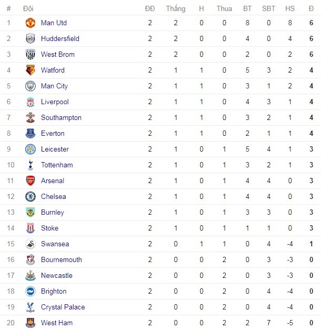The height and width of the screenshot is (330, 321).
Task: Click the HS column header
Action: (x=290, y=8)
